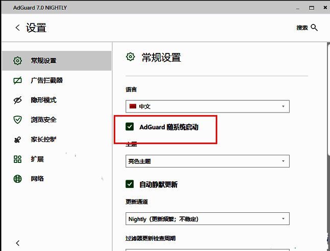Viewport: 330px width, 251px height.
Task: Open the 更新通道 Nightly dropdown
Action: (208, 219)
